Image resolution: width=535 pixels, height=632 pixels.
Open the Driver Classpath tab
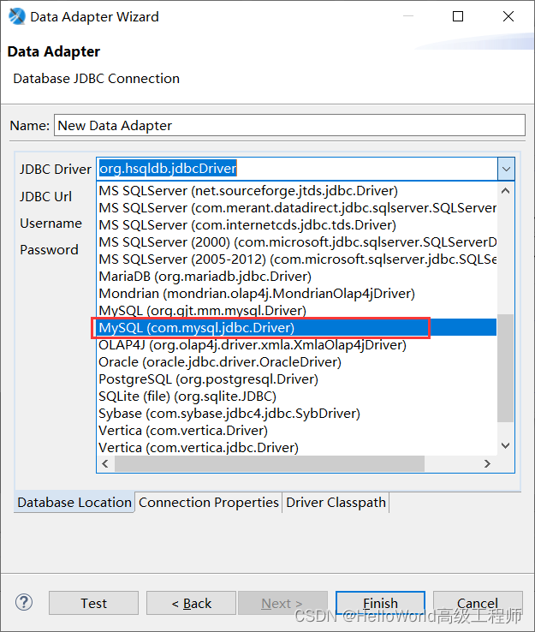[x=336, y=502]
